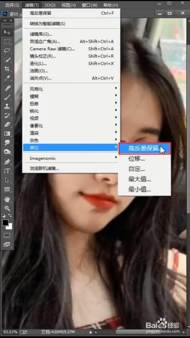Image resolution: width=190 pixels, height=338 pixels.
Task: Open the 帮助(H) menu
Action: [x=111, y=5]
